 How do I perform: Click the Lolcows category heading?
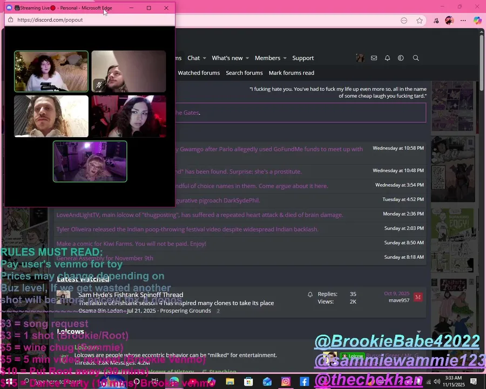click(70, 332)
